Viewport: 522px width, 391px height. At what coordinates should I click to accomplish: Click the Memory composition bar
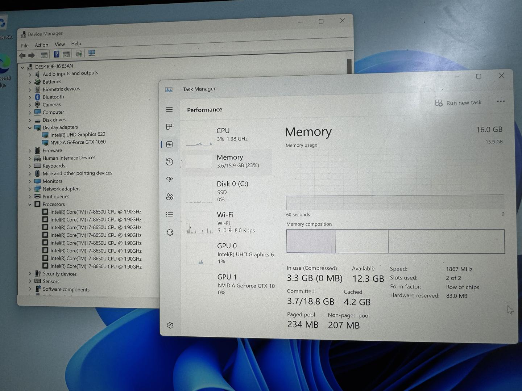pos(395,241)
